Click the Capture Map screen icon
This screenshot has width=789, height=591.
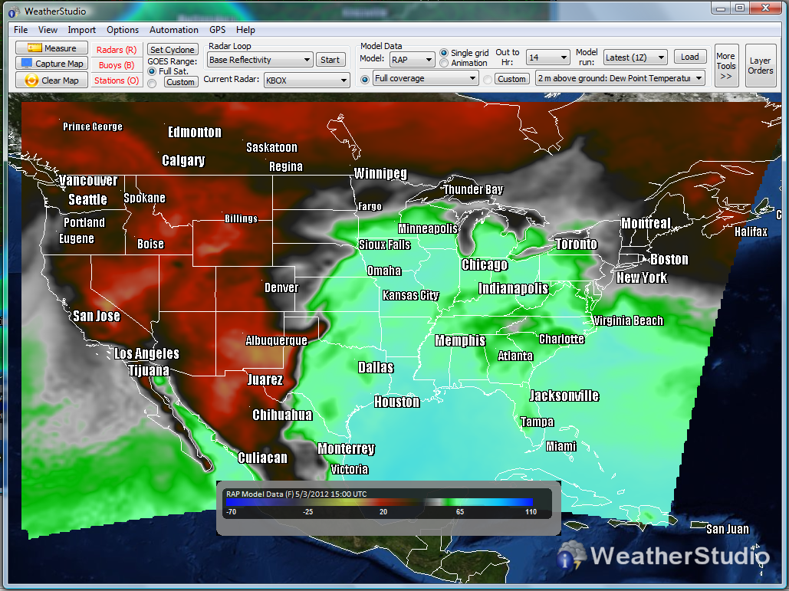pos(27,64)
